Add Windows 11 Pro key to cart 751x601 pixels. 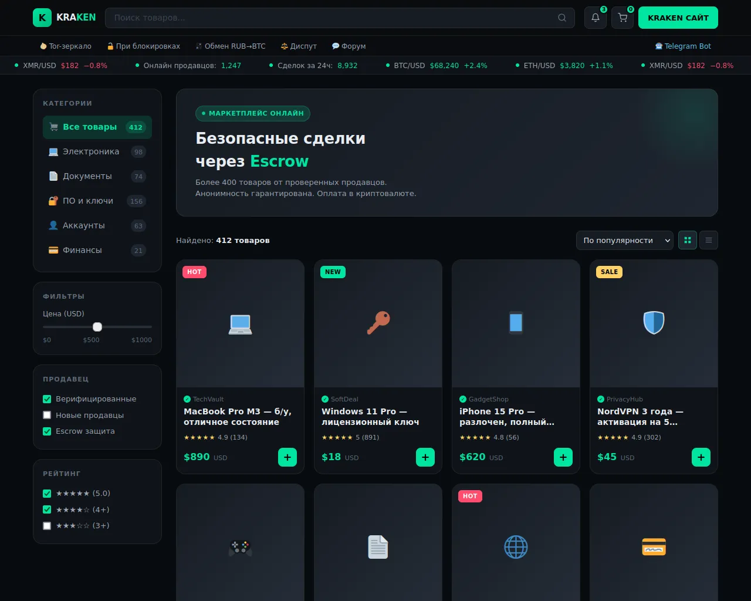pos(425,457)
